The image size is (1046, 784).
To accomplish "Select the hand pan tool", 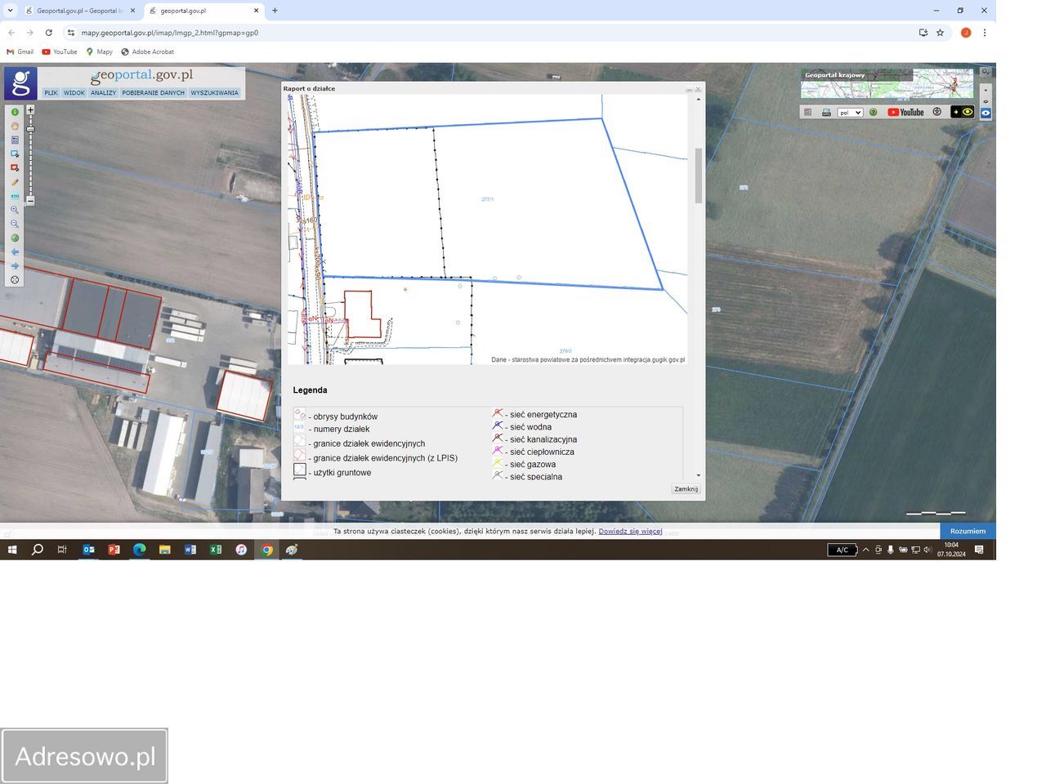I will 15,126.
